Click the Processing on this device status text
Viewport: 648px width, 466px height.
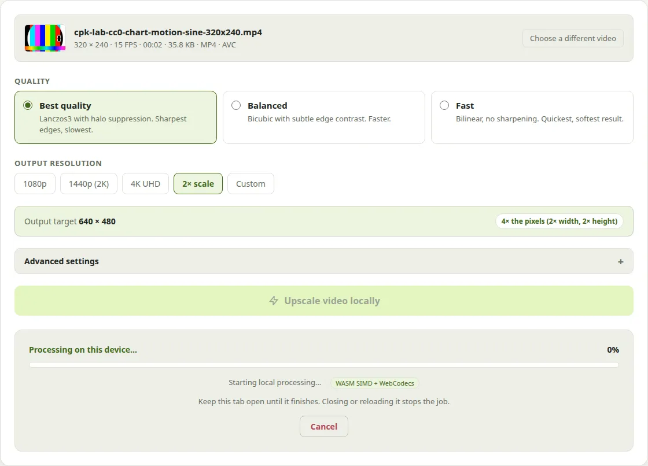click(83, 350)
